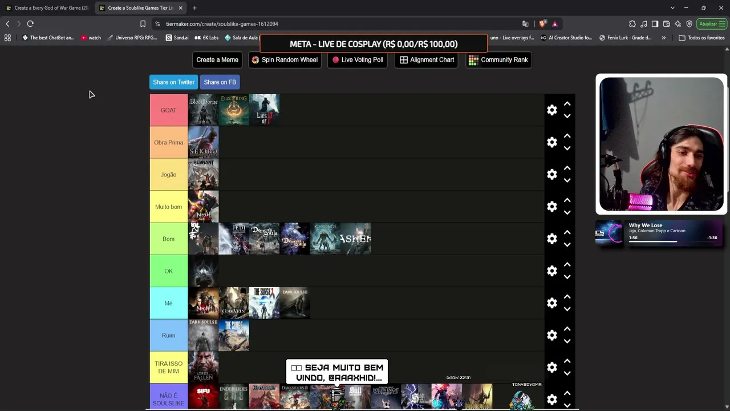Click Create a Meme button
Viewport: 730px width, 411px height.
tap(217, 60)
